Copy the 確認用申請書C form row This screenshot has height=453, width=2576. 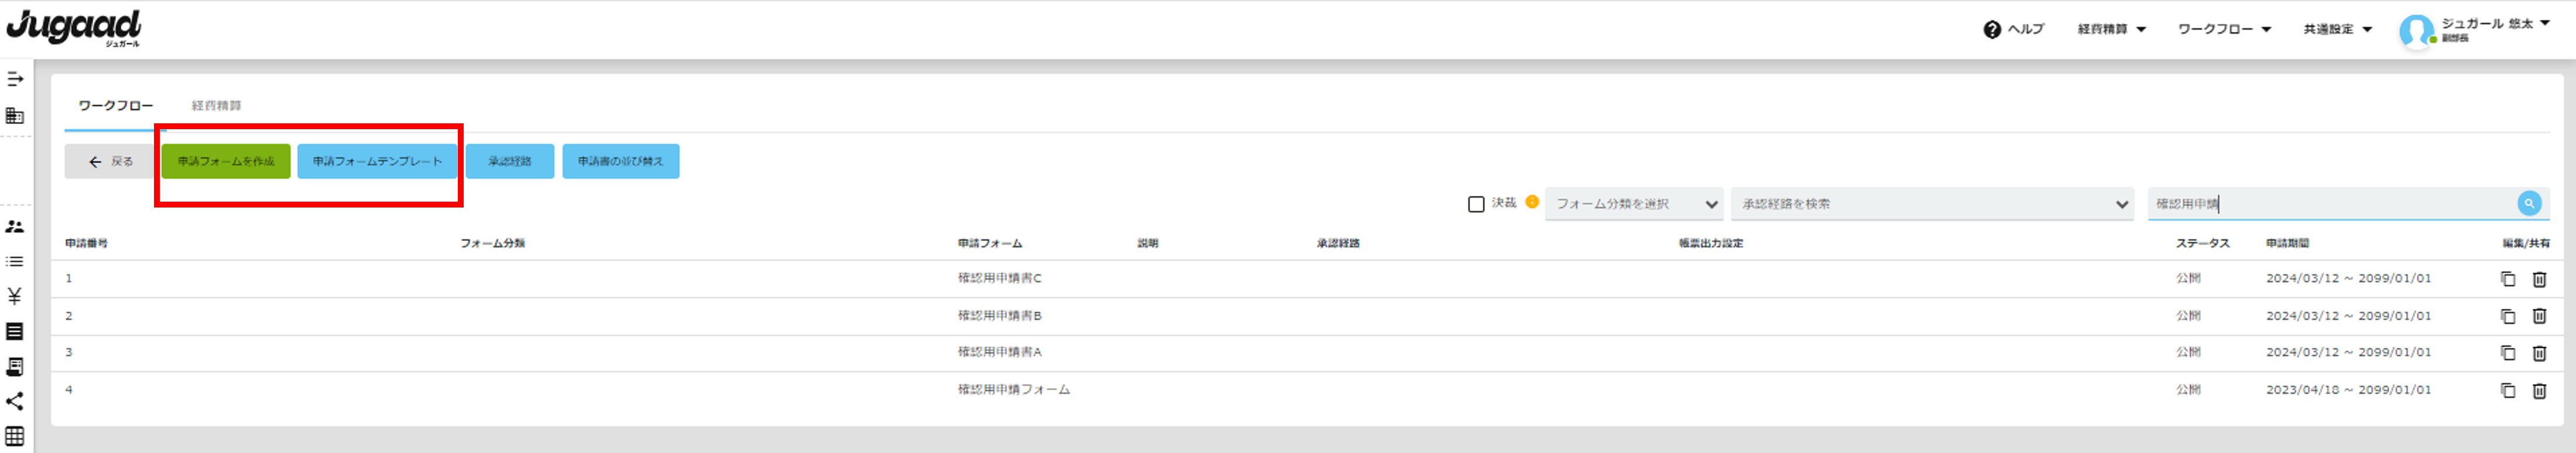pyautogui.click(x=2507, y=279)
